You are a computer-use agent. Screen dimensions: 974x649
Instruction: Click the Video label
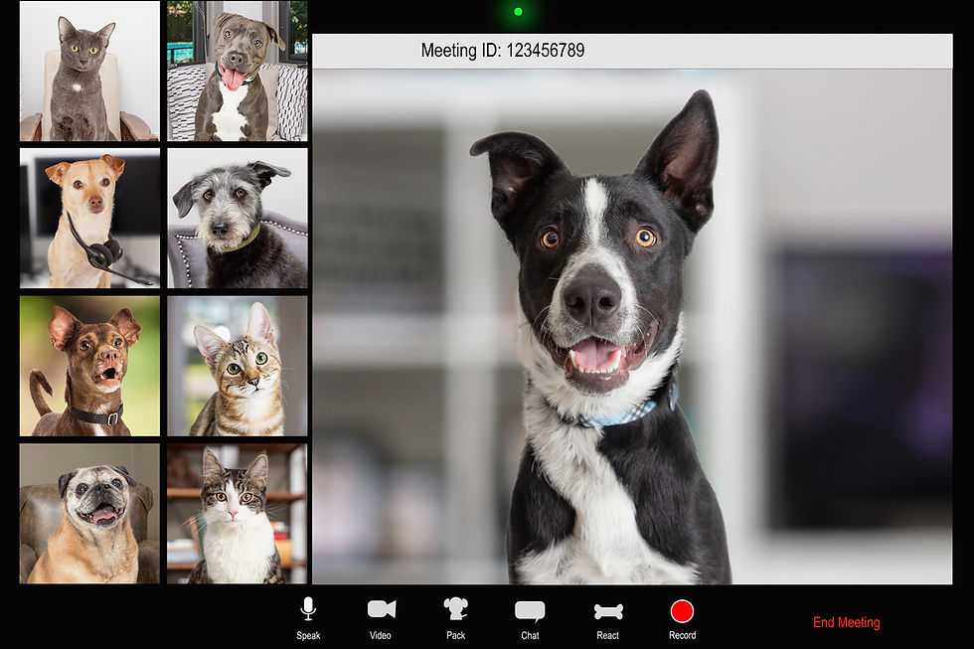[380, 635]
